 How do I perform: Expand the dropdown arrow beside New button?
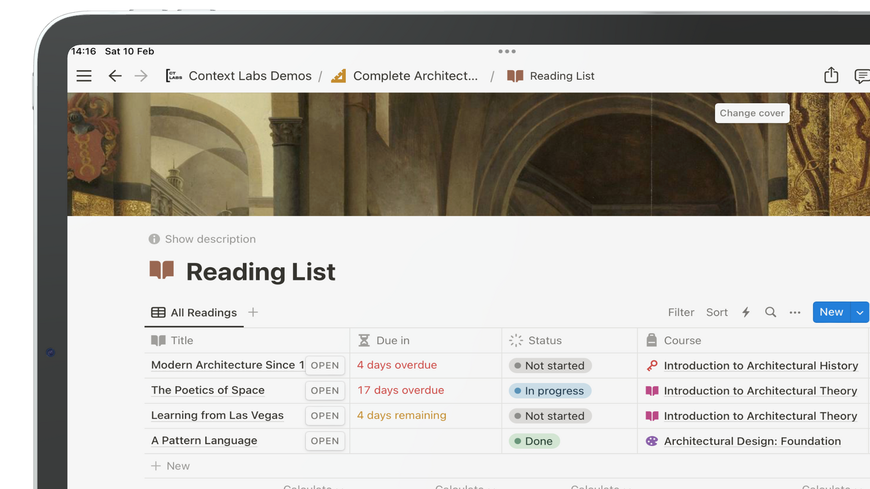[x=860, y=312]
